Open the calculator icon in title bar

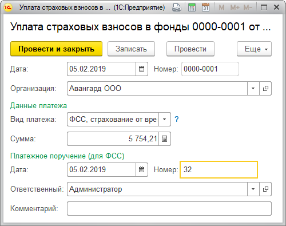coord(192,7)
